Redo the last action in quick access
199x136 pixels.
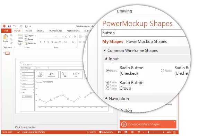[x=21, y=26]
